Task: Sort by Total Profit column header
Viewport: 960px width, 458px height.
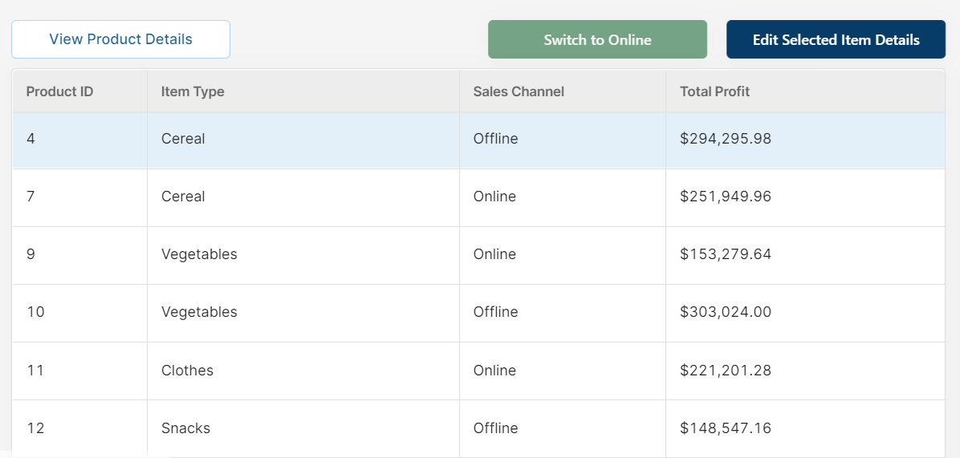Action: point(806,91)
